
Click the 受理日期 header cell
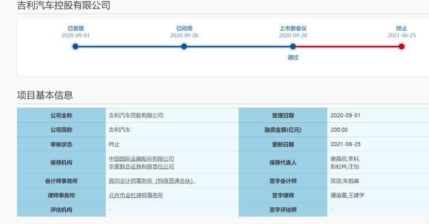(283, 115)
